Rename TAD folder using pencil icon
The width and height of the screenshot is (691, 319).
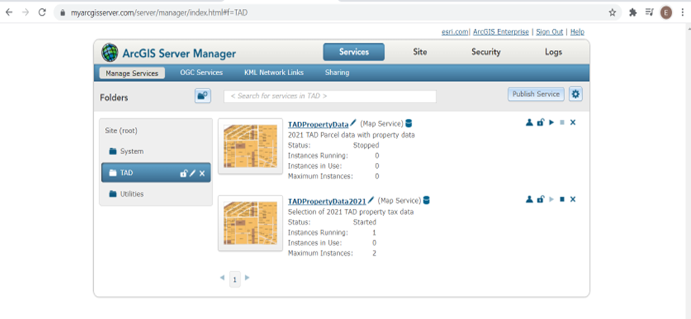(192, 173)
